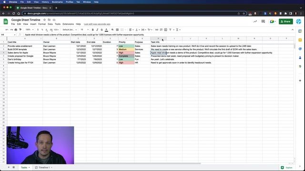Viewport: 305px width, 171px height.
Task: Open the Contacts side panel icon
Action: 300,57
